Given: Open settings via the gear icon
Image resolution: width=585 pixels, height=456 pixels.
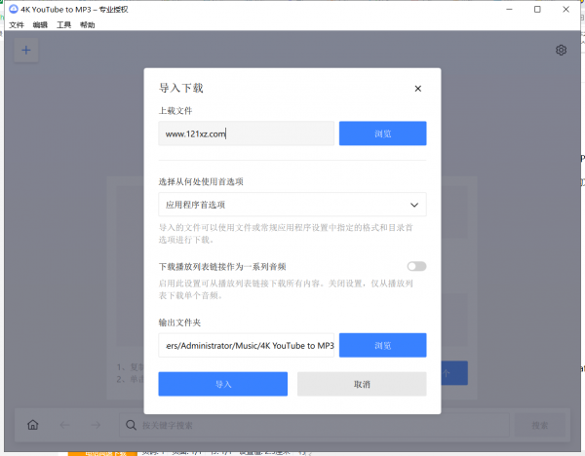Looking at the screenshot, I should coord(561,50).
